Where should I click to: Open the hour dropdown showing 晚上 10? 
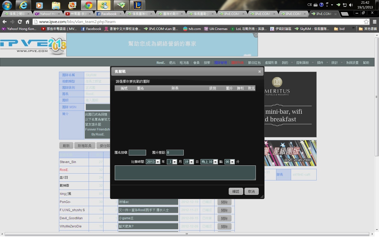(x=209, y=162)
